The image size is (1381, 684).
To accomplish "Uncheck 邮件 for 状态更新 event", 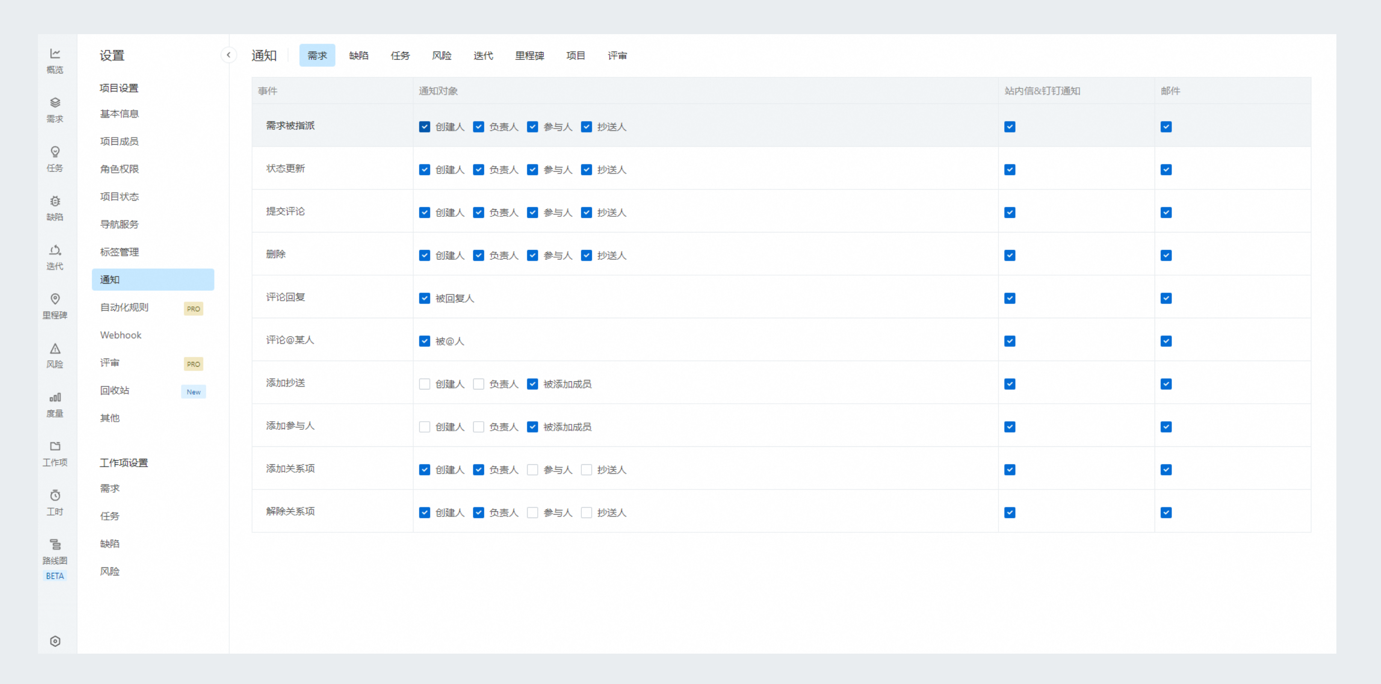I will pyautogui.click(x=1166, y=170).
